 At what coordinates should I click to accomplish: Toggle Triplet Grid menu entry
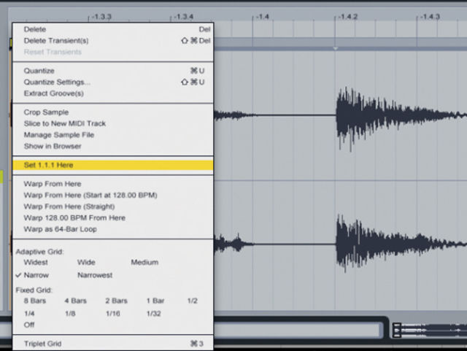click(x=113, y=344)
